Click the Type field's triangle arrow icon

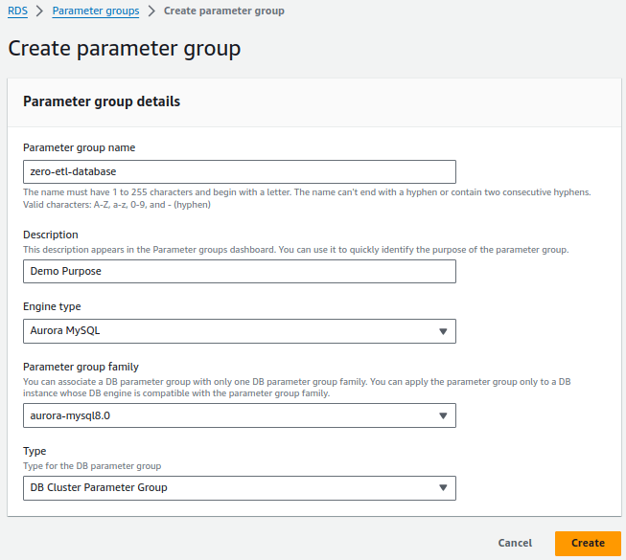pyautogui.click(x=443, y=488)
